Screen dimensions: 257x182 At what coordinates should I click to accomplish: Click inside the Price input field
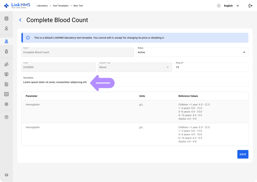[211, 67]
